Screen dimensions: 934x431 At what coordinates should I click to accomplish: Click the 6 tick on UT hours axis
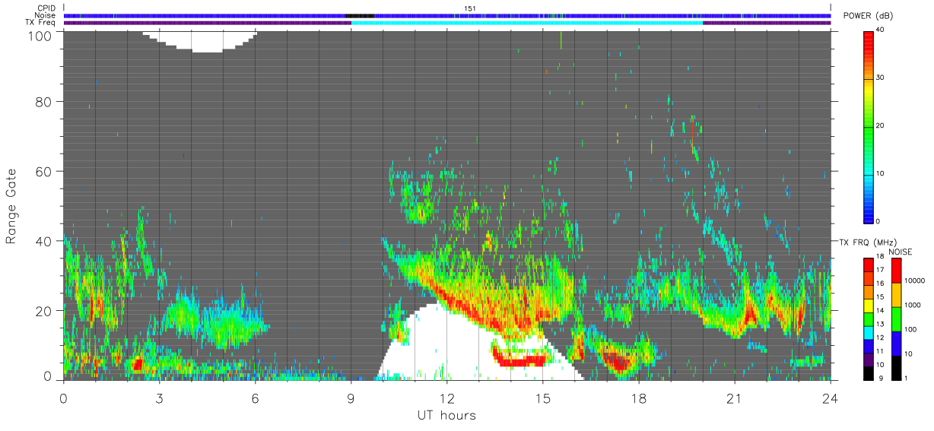click(x=255, y=398)
